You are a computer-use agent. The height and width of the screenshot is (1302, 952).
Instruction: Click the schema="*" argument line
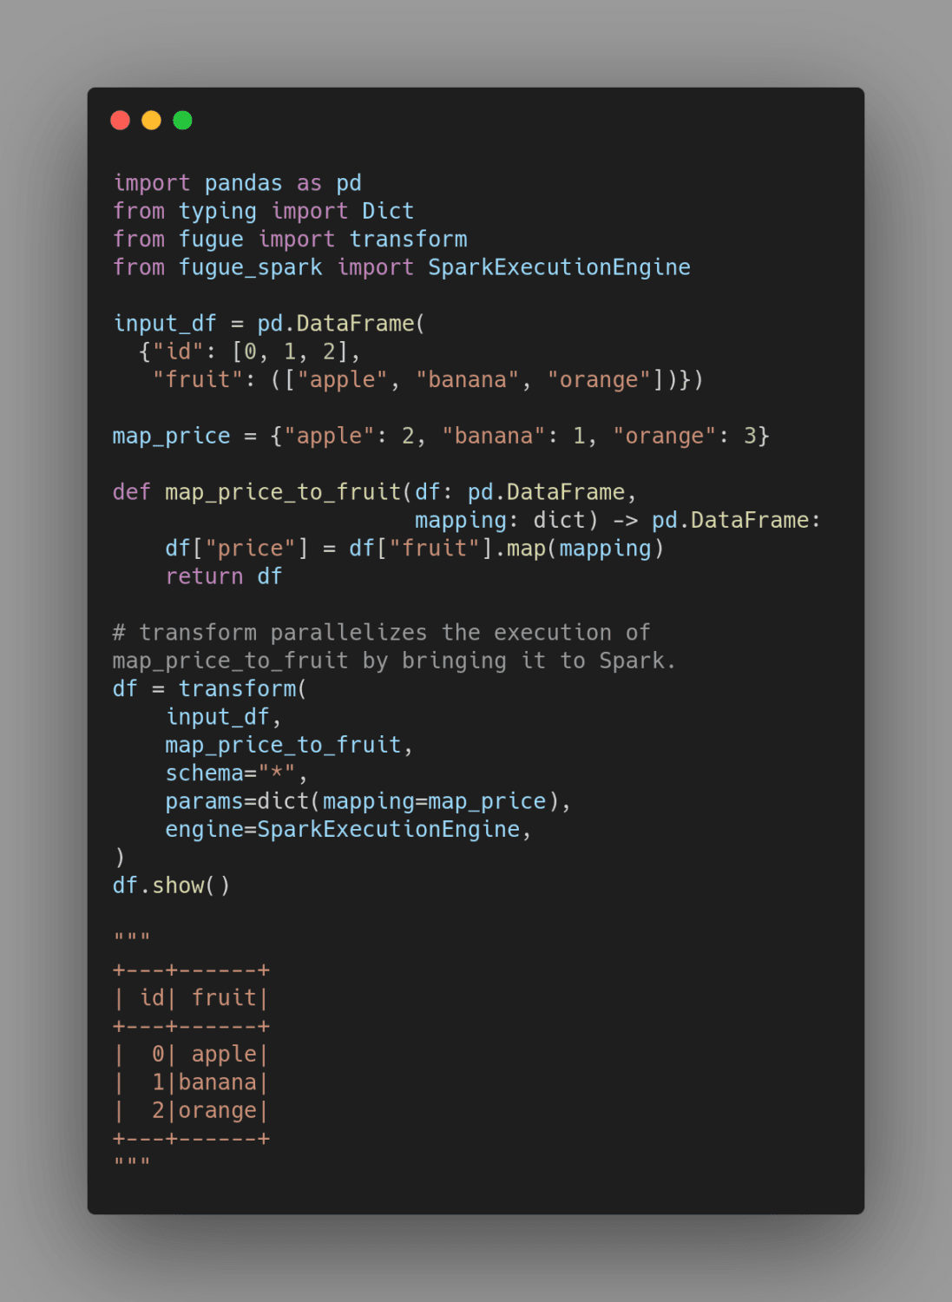tap(236, 773)
